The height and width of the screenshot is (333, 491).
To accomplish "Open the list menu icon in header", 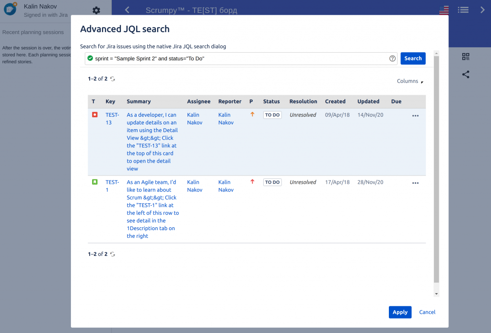I will (463, 10).
